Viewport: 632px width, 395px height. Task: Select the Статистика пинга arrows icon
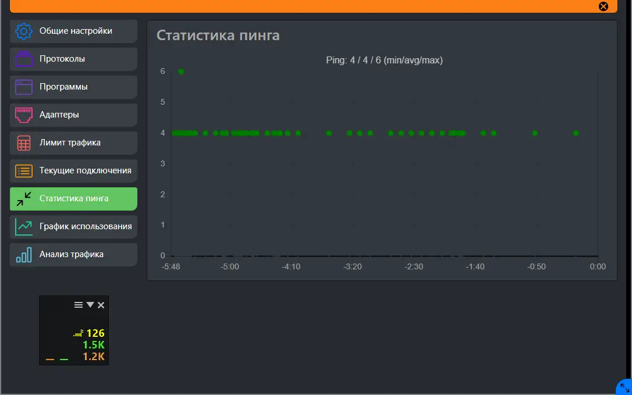pos(23,198)
